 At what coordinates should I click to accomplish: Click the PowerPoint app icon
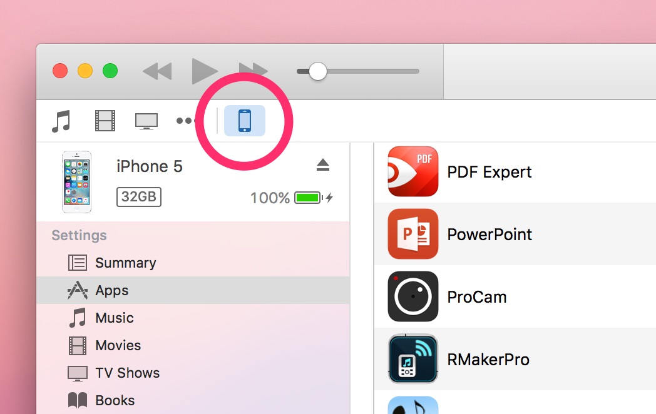(413, 234)
